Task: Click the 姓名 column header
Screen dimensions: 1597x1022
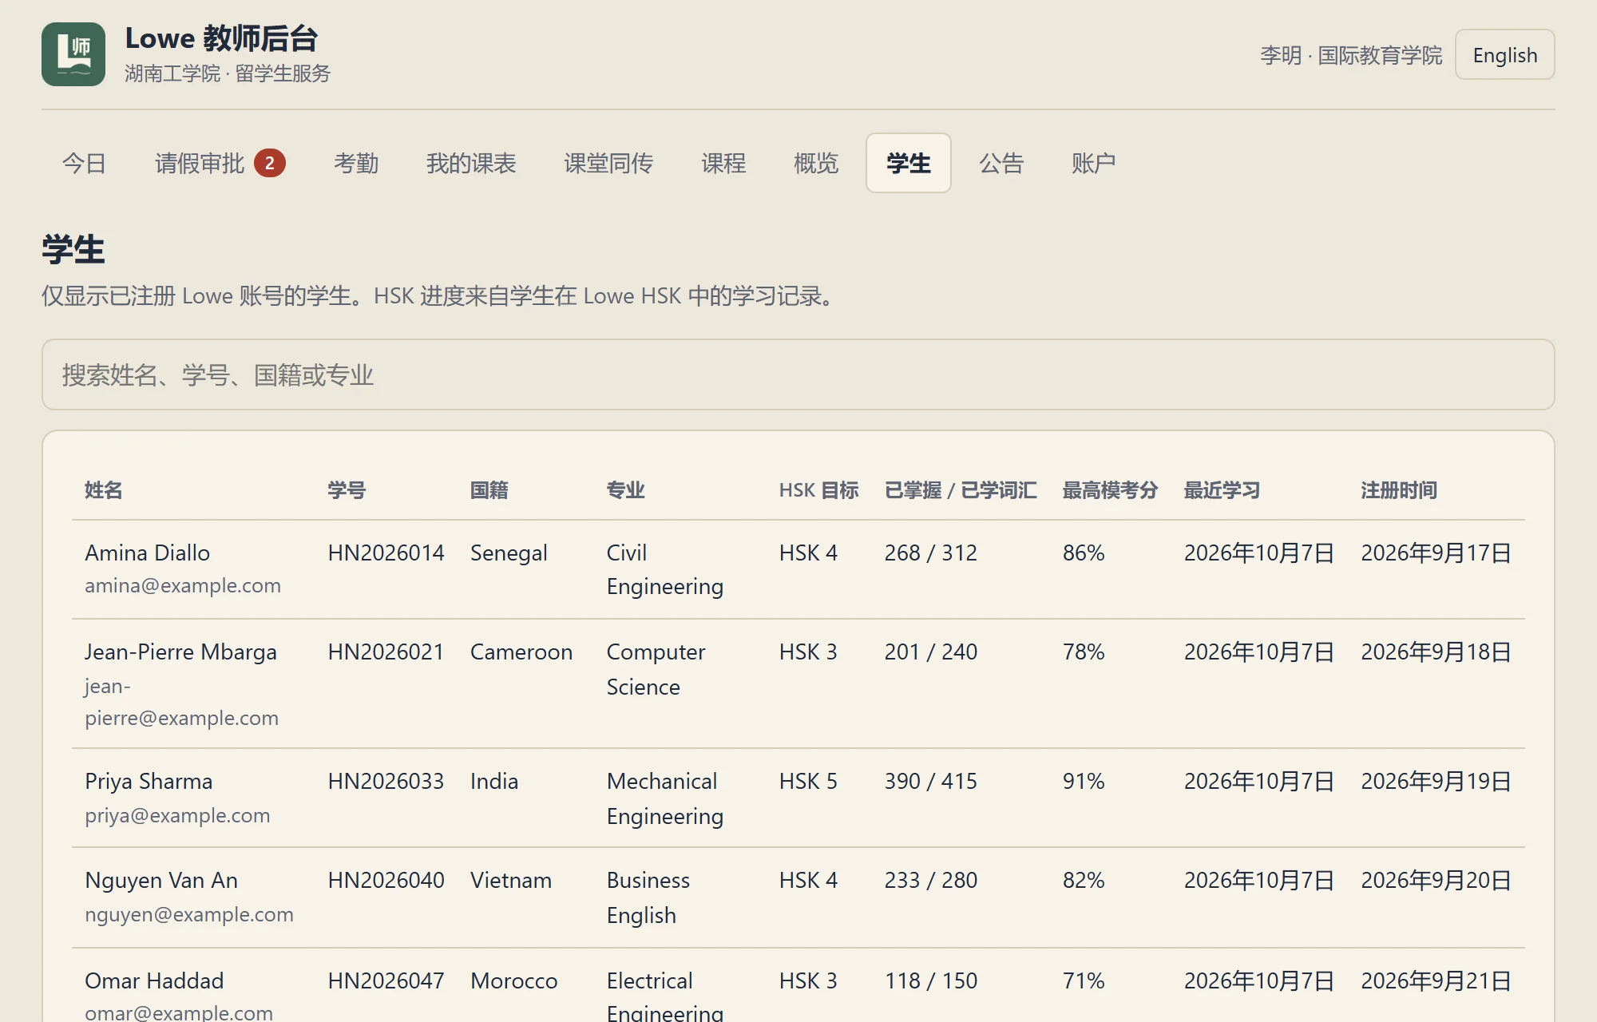Action: pyautogui.click(x=104, y=490)
